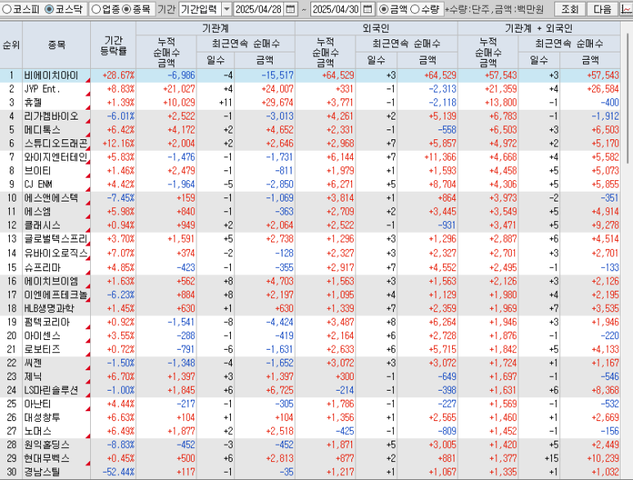Select stock row 원익홀딩스
The image size is (633, 480).
[x=310, y=445]
